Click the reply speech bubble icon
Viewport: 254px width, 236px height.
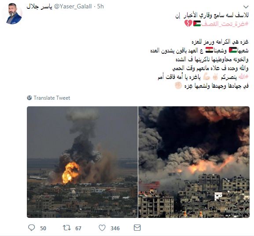[31, 228]
